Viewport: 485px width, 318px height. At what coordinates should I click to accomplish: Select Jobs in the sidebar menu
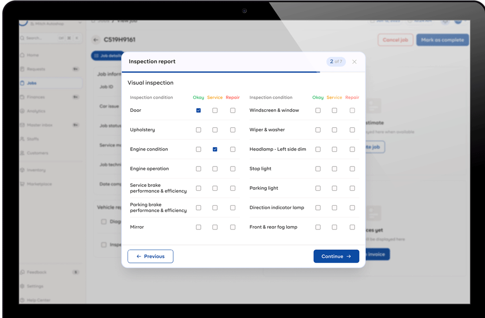tap(32, 83)
